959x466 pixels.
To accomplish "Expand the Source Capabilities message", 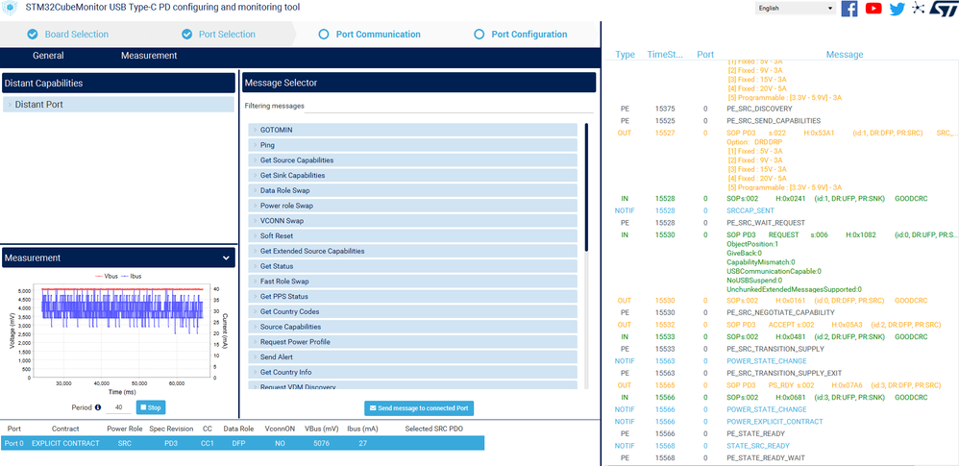I will [x=413, y=327].
